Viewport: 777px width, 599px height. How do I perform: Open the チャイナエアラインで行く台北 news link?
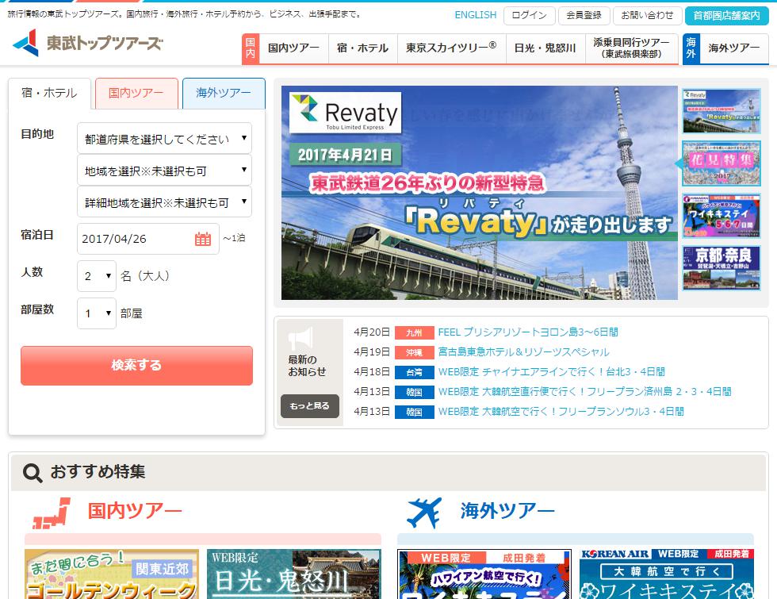(x=552, y=372)
